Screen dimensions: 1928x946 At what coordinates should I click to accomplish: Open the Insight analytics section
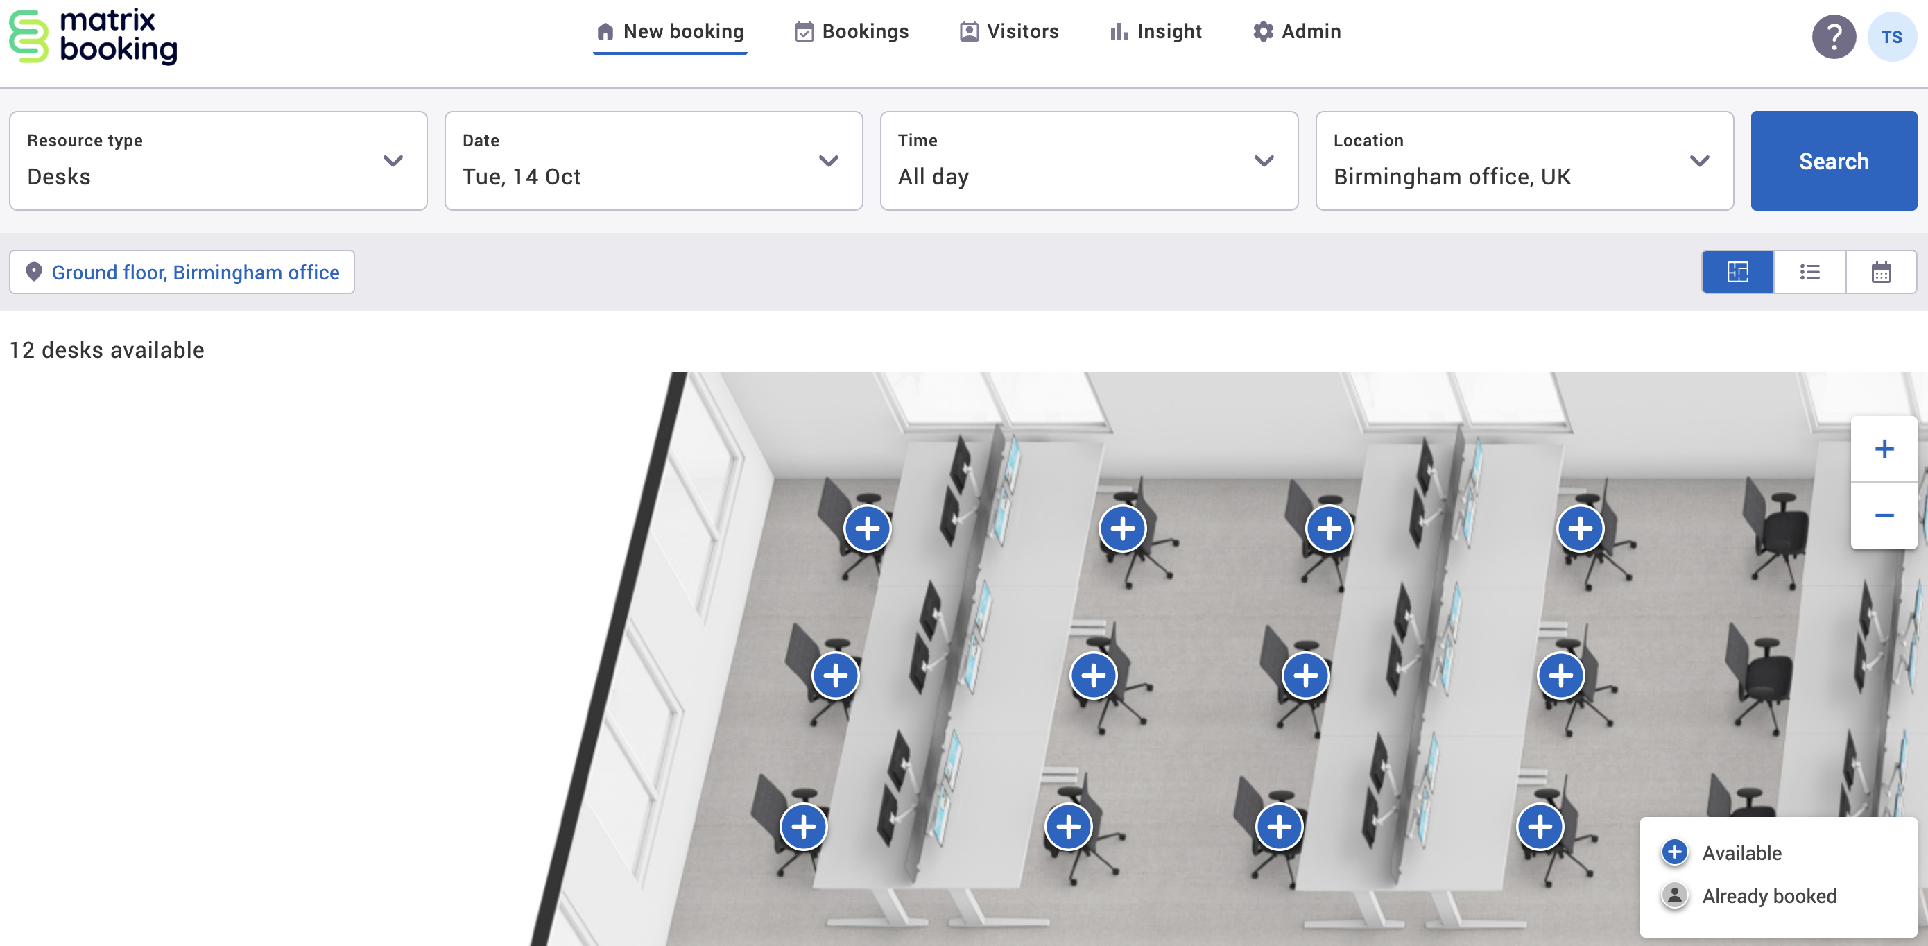tap(1155, 31)
